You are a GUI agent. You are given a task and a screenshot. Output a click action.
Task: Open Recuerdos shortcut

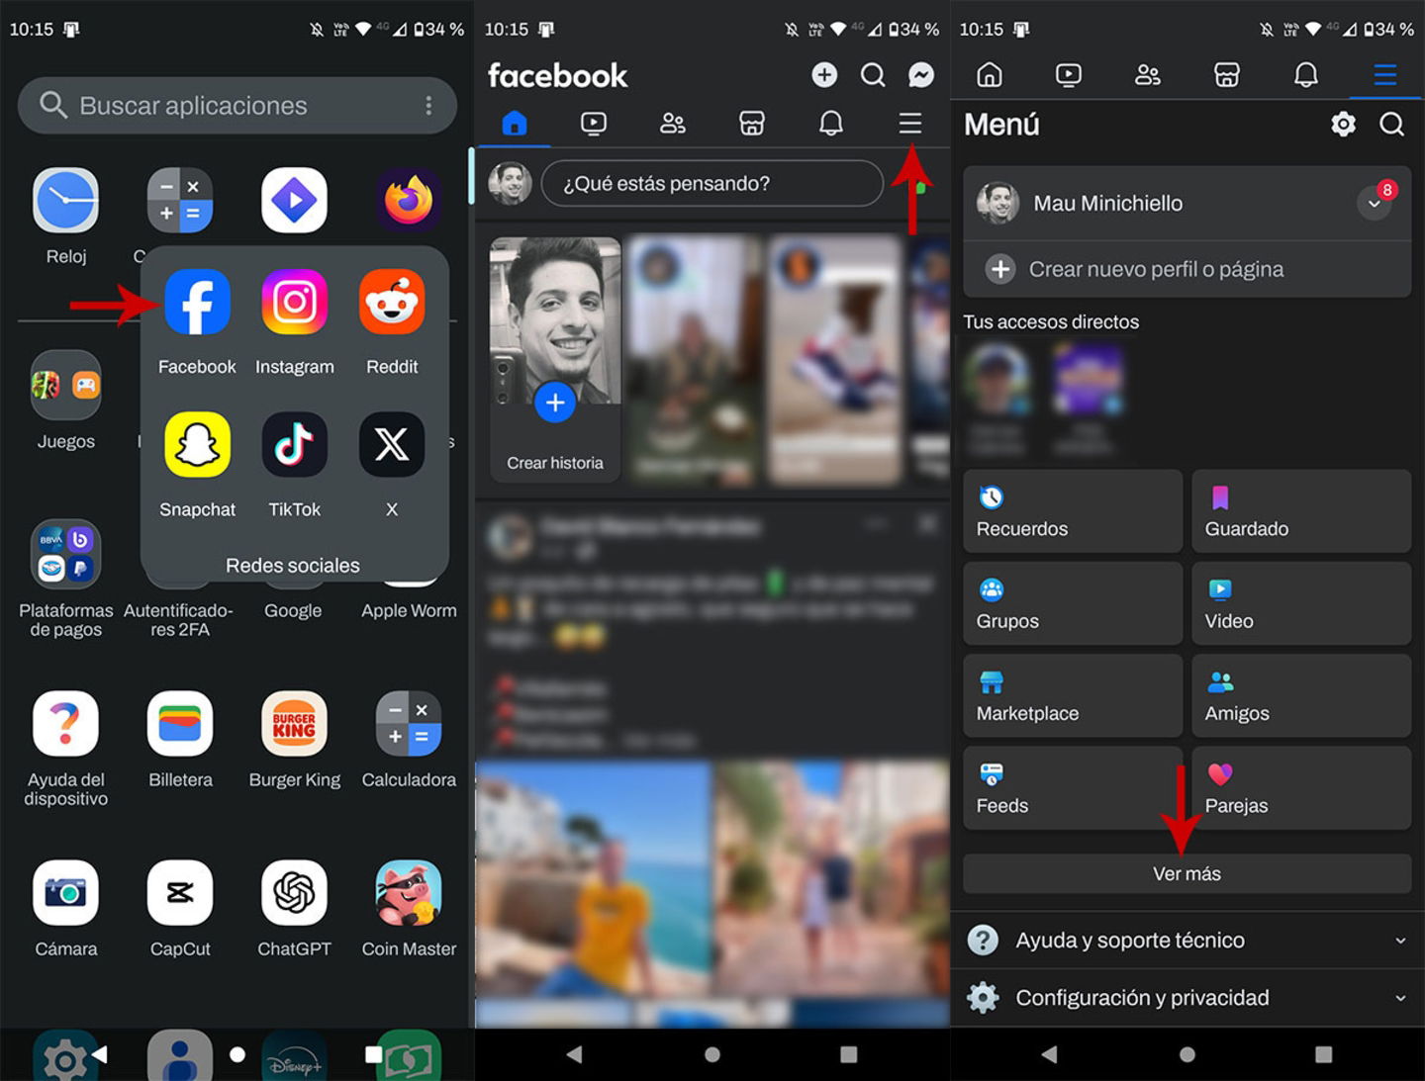[1073, 511]
